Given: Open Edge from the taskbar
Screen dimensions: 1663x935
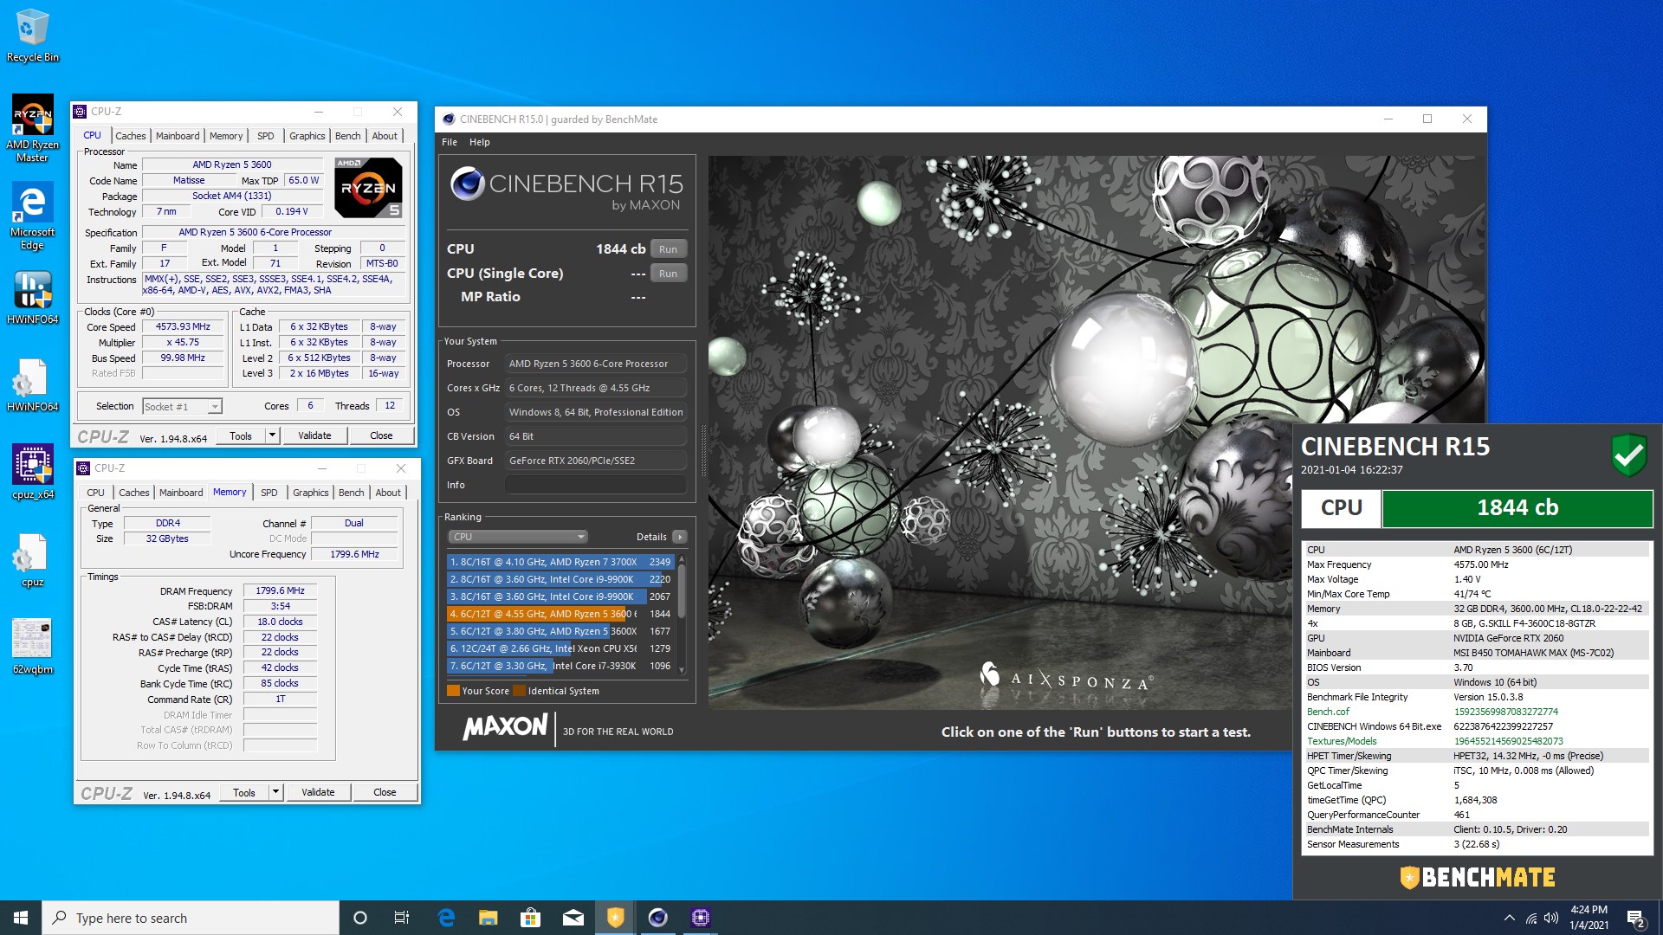Looking at the screenshot, I should (446, 918).
